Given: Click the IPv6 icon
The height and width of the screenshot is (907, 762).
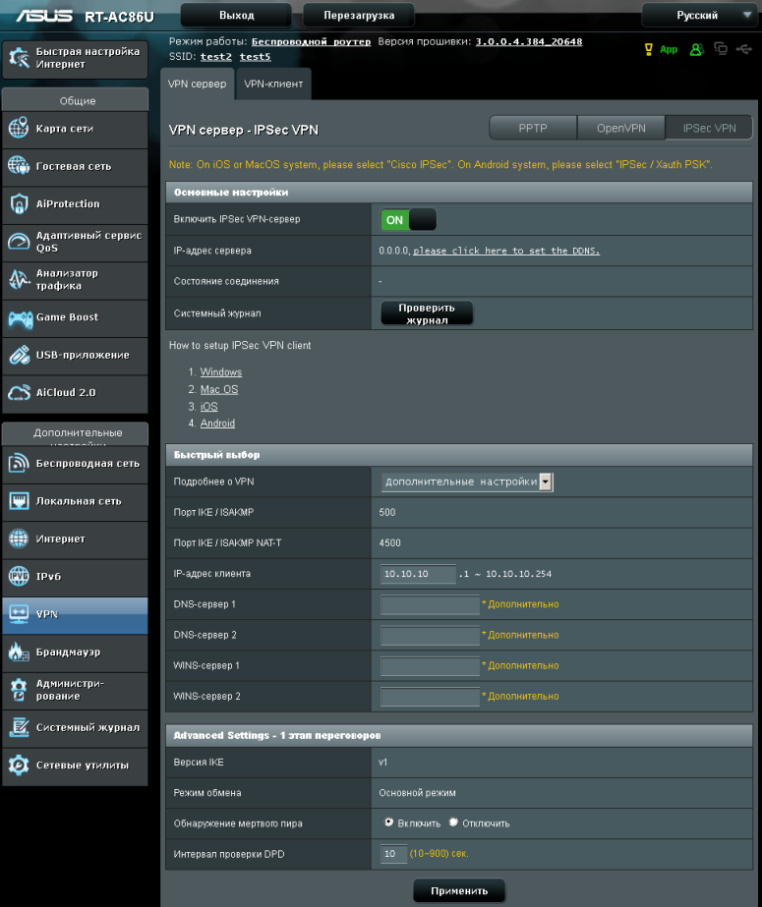Looking at the screenshot, I should tap(19, 576).
